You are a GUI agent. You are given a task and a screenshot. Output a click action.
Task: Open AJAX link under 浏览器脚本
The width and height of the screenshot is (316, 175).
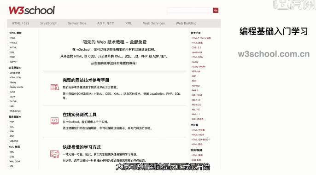[12, 92]
